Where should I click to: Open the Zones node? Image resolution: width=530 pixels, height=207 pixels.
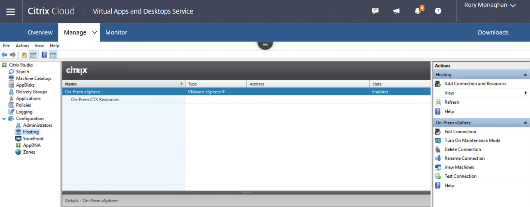tap(29, 152)
